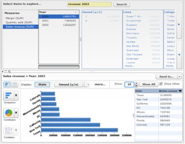Click the right arrow beside the Category column
185x144 pixels.
(179, 24)
